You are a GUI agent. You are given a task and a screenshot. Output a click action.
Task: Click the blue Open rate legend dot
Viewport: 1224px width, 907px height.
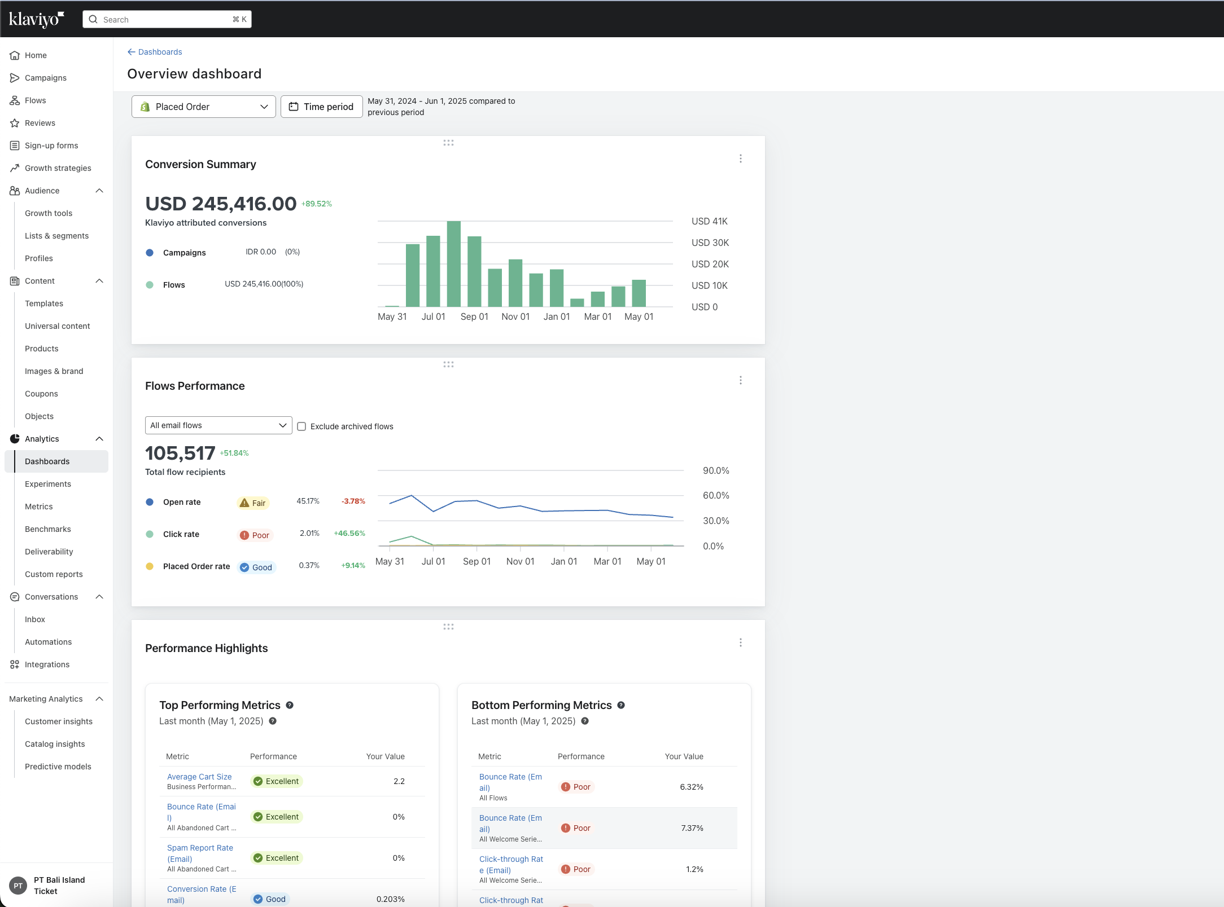(x=150, y=502)
